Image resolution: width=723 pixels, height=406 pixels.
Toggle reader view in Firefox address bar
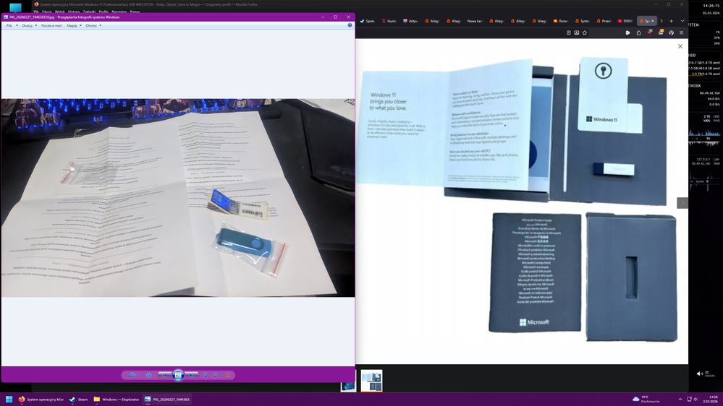click(x=569, y=33)
